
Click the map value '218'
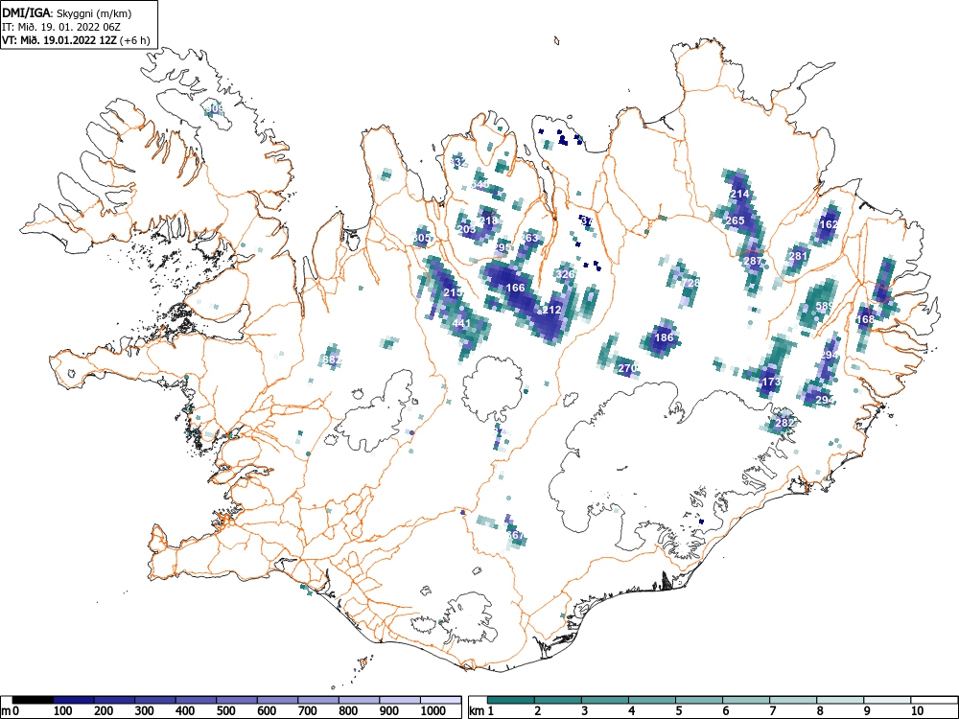click(488, 220)
